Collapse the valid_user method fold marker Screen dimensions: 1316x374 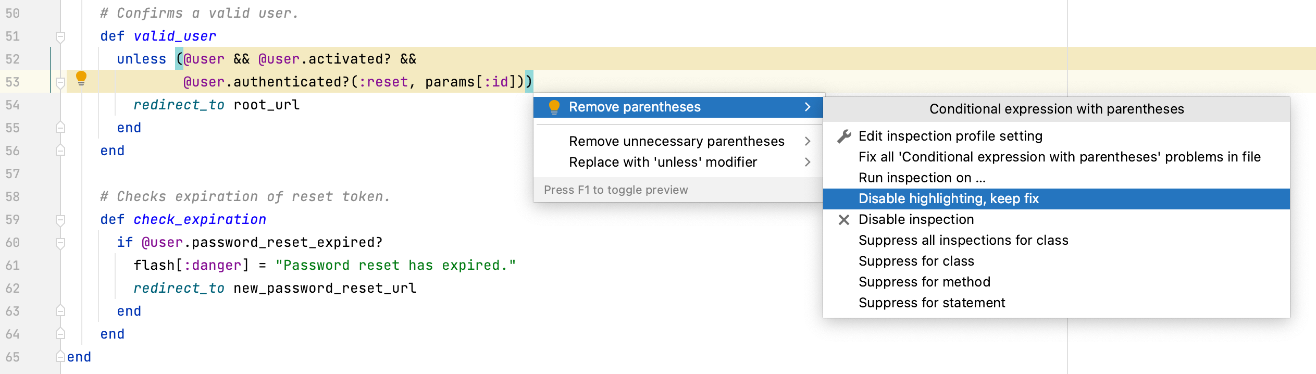[60, 36]
